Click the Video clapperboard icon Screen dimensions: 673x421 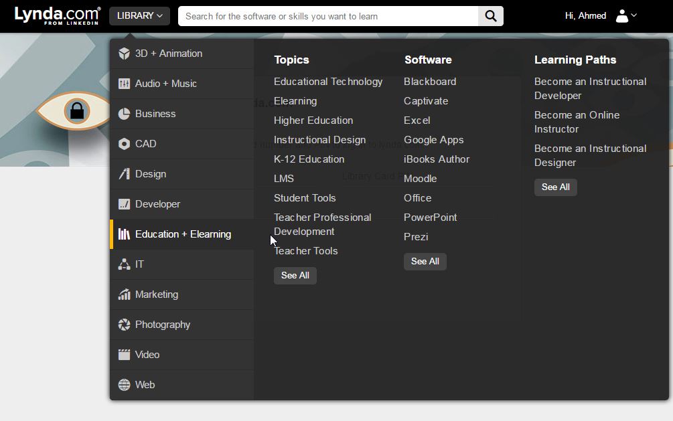pos(124,355)
